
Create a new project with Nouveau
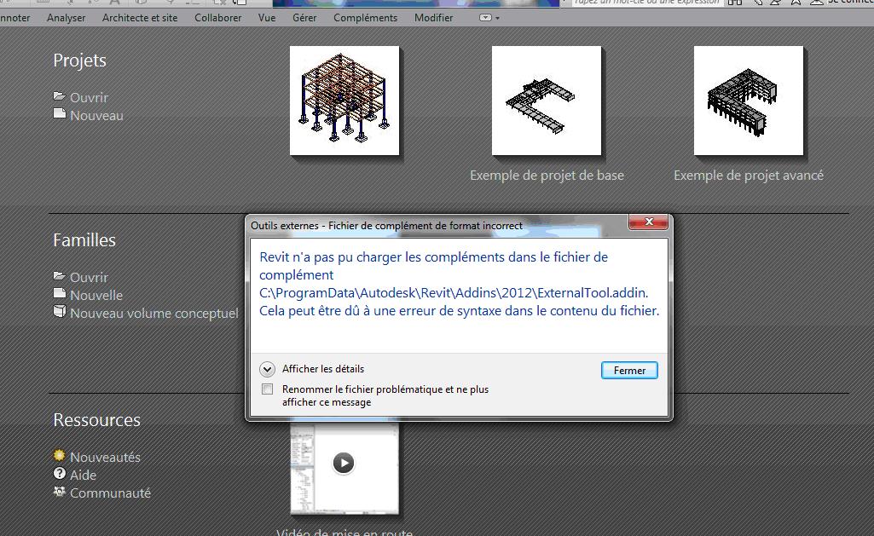(x=96, y=115)
